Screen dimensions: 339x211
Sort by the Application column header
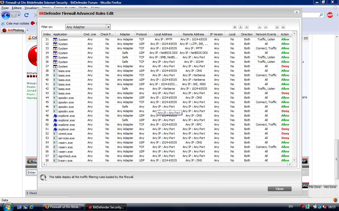point(66,34)
